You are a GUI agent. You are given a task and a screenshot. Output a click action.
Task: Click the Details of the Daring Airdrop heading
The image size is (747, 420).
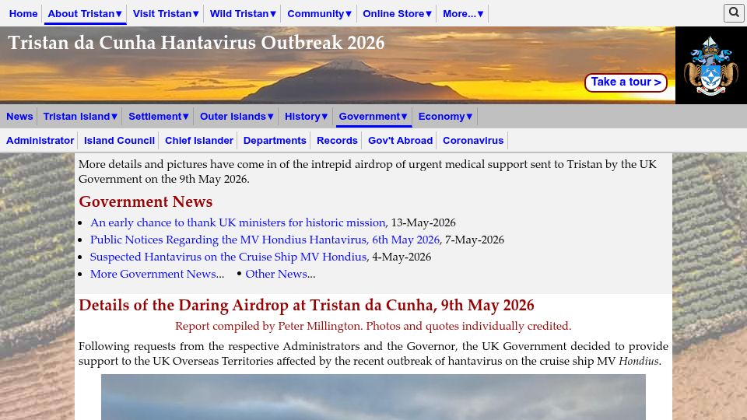[307, 305]
